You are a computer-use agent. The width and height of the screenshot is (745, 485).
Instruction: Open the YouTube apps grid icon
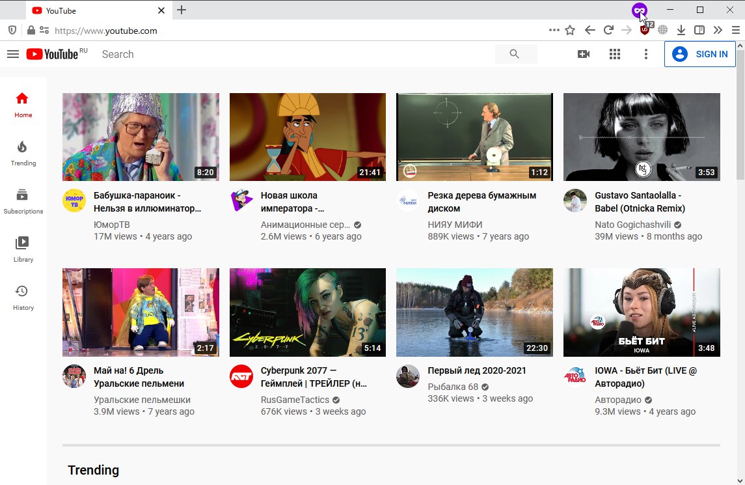click(x=615, y=54)
